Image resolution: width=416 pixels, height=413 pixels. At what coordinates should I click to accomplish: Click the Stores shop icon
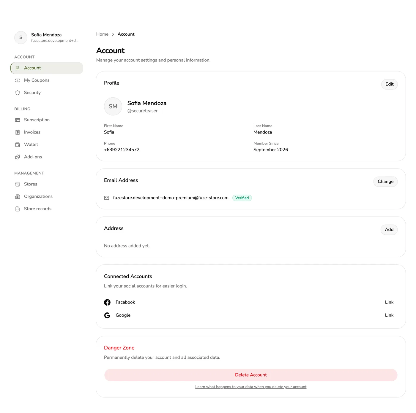click(x=18, y=184)
